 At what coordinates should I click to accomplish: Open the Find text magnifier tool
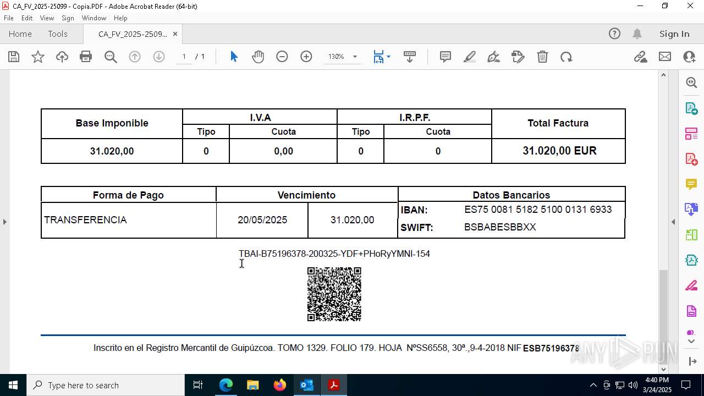click(111, 57)
